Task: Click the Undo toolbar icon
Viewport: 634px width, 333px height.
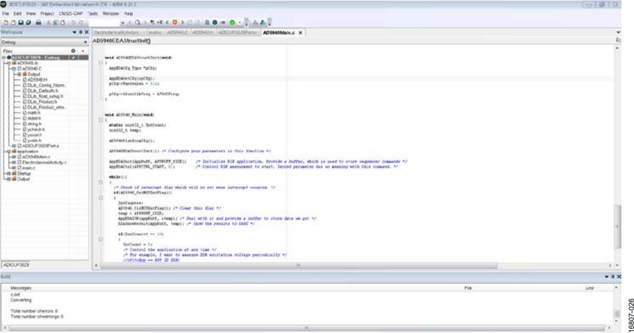Action: pyautogui.click(x=73, y=23)
